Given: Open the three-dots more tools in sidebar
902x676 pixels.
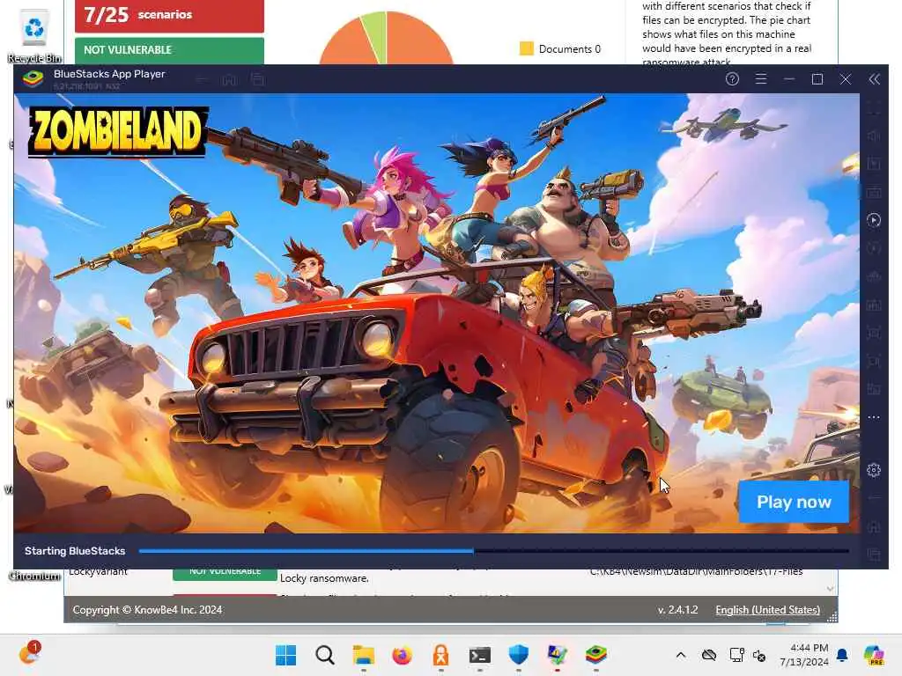Looking at the screenshot, I should tap(874, 417).
